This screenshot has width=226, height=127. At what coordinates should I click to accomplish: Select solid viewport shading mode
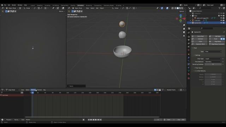(x=178, y=8)
